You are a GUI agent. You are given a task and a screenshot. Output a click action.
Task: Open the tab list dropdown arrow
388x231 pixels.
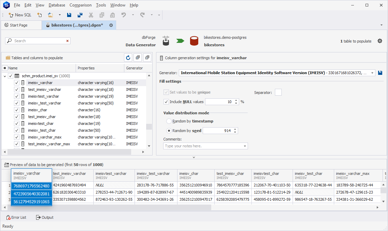tap(381, 25)
